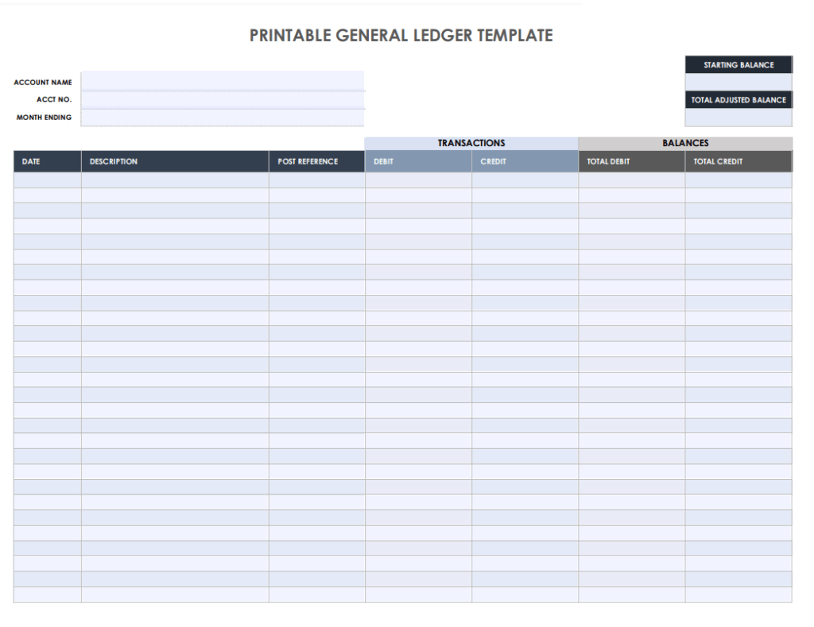Click the ACCOUNT NAME input field
This screenshot has width=814, height=627.
tap(223, 82)
